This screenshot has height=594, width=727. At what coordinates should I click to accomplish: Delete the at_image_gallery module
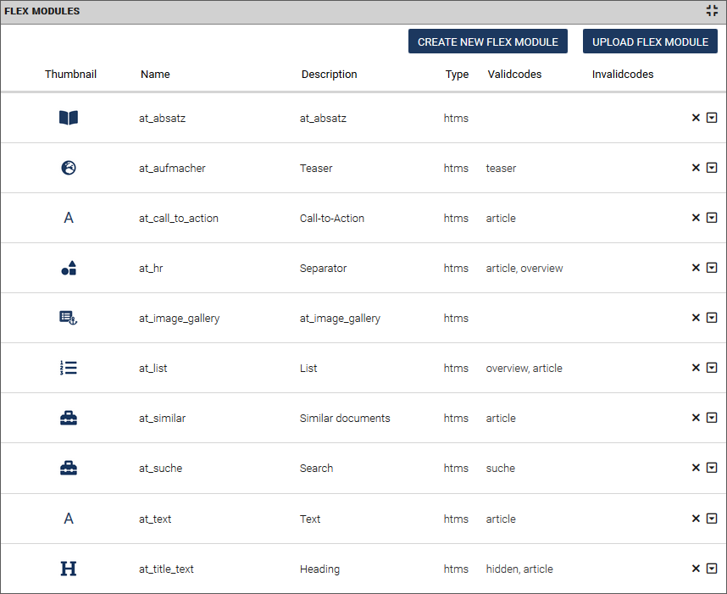click(x=696, y=318)
